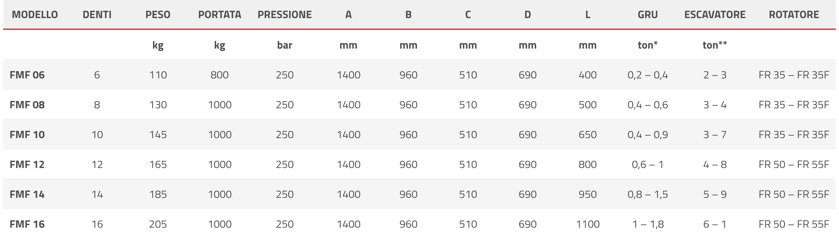Select the FMF 14 model label

(27, 194)
